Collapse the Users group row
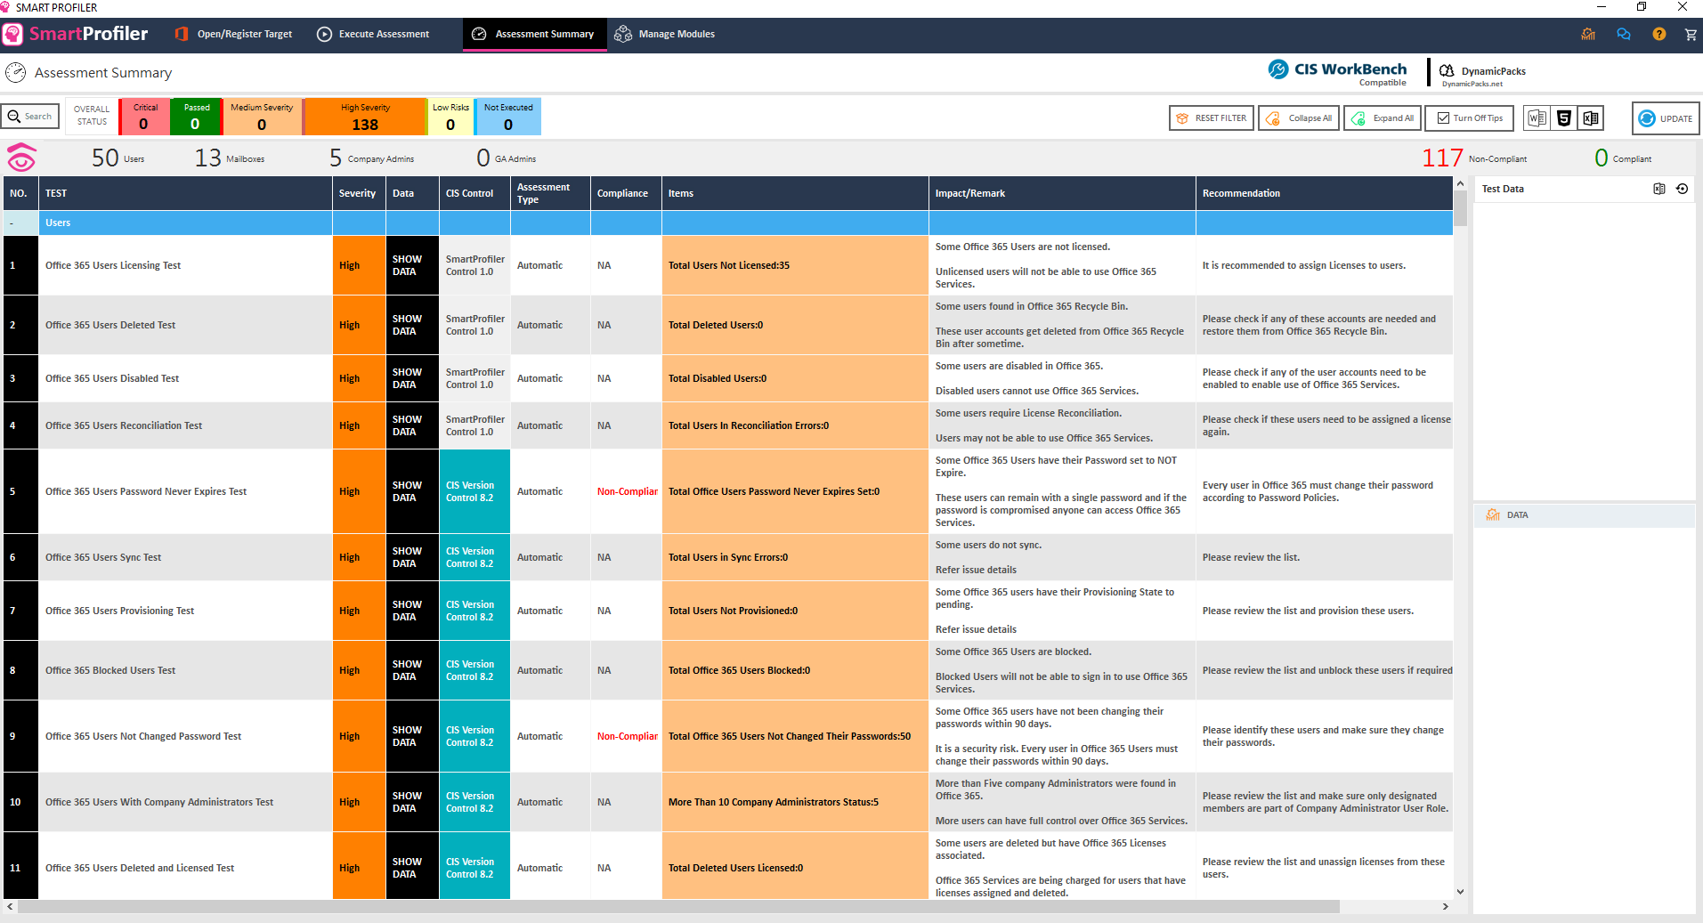Viewport: 1703px width, 923px height. (x=12, y=223)
